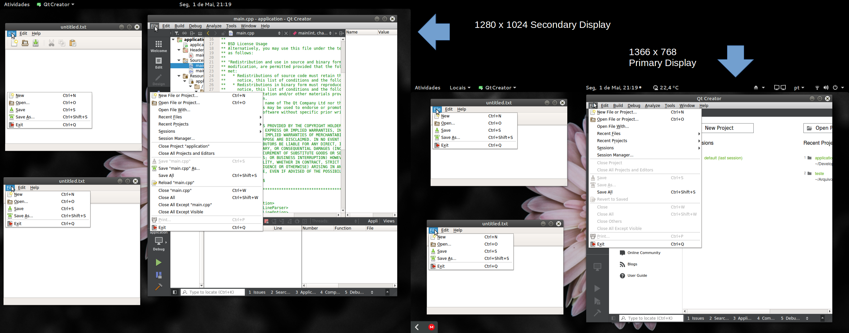Click the 'Type to locate' field in main.cpp window

tap(213, 292)
